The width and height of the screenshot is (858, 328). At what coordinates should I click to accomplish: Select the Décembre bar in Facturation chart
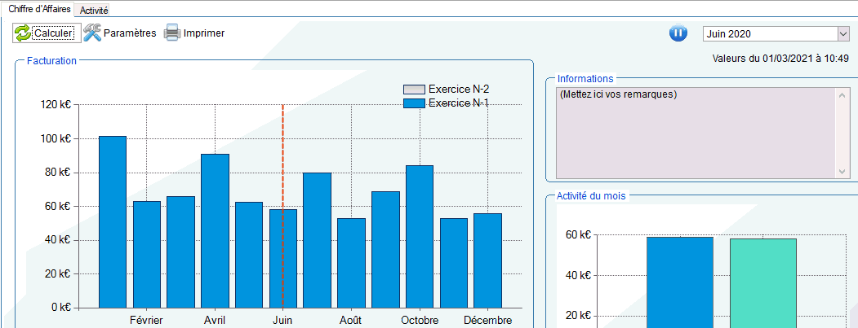(487, 261)
